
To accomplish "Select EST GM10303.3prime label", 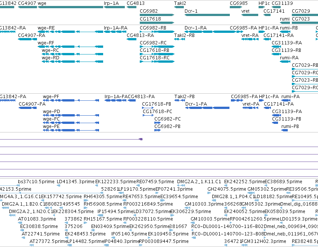I will click(x=204, y=204).
